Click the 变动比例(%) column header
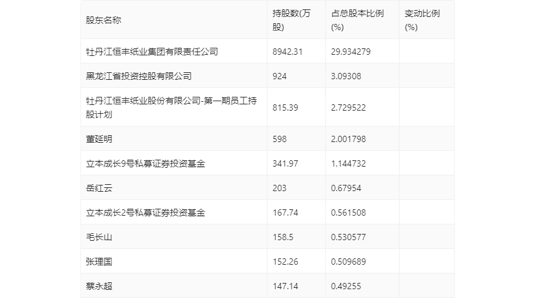 click(422, 20)
